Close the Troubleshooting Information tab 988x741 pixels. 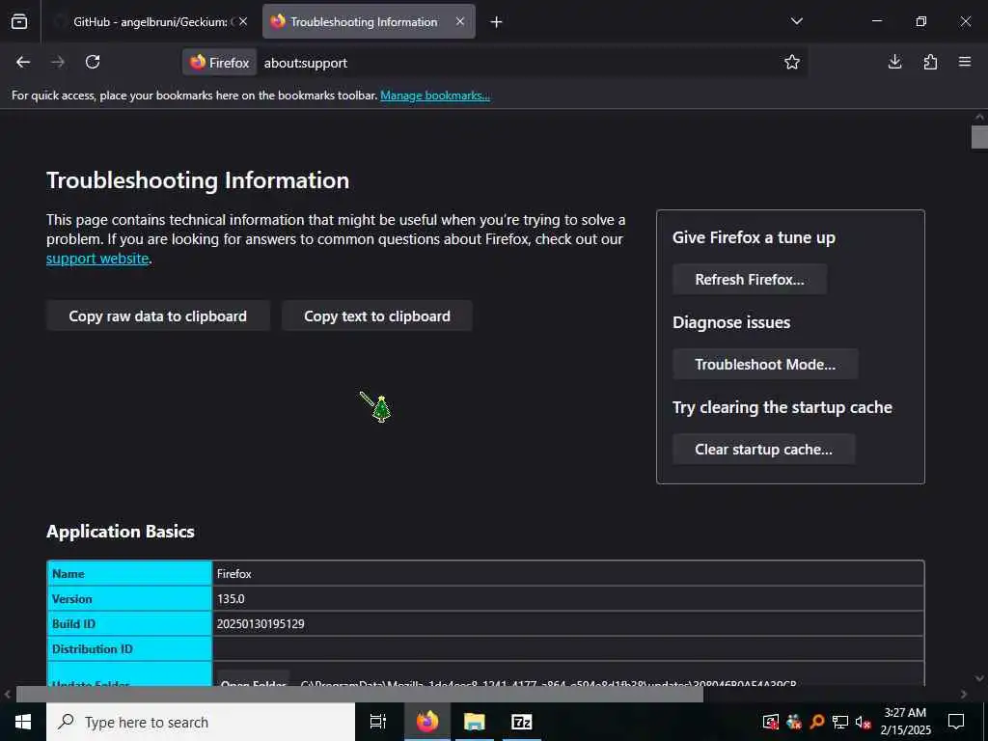click(460, 21)
